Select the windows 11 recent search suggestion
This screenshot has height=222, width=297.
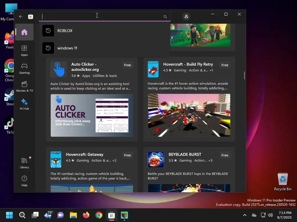pos(104,48)
